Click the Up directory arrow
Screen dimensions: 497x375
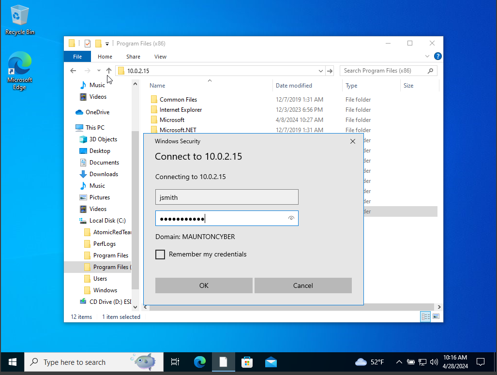coord(109,71)
